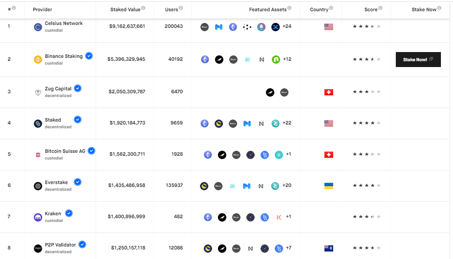Expand the +24 assets in Celsius row

287,26
